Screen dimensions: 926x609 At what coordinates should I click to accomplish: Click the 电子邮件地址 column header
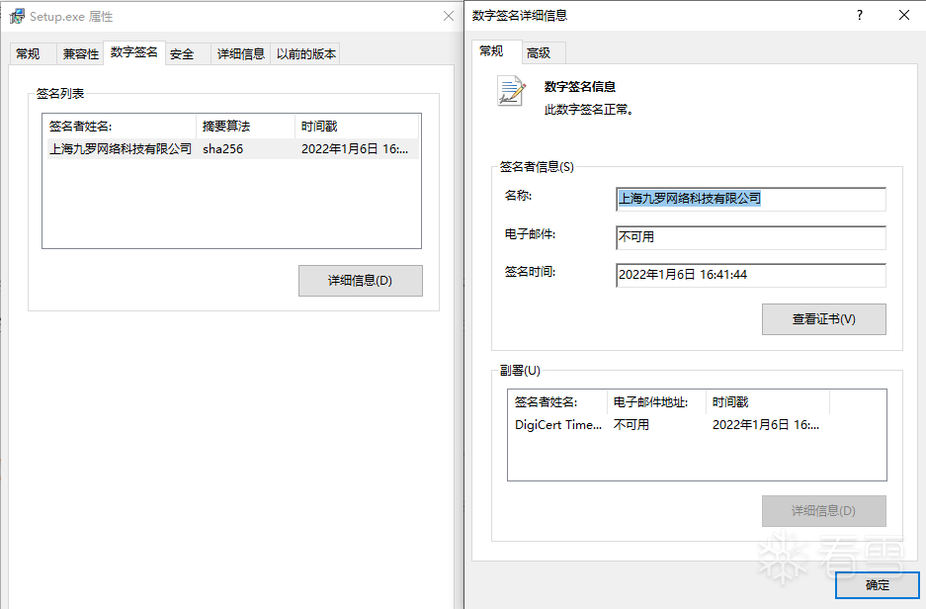[x=657, y=402]
